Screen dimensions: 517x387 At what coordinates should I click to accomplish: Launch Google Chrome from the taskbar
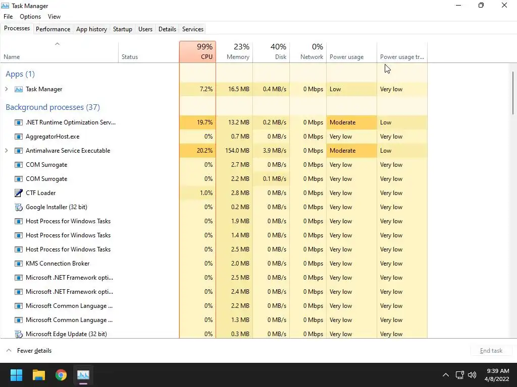tap(61, 375)
